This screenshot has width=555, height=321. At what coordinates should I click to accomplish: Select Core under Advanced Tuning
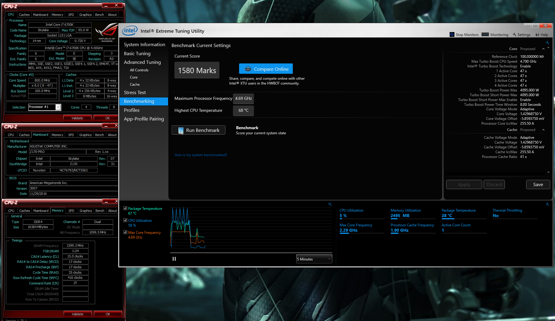[134, 77]
